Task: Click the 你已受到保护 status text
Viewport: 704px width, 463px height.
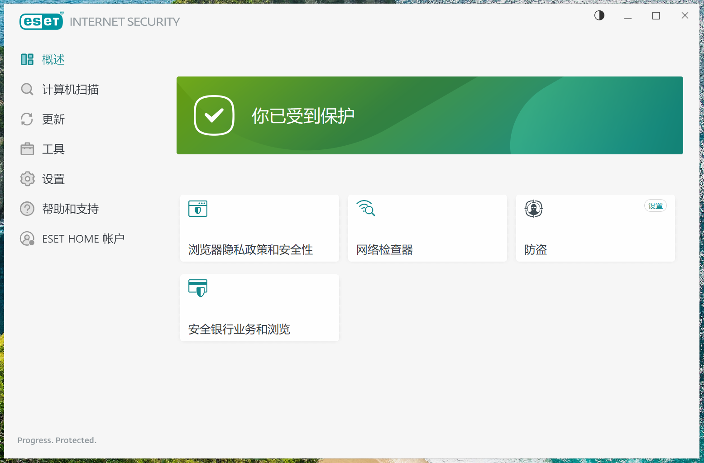Action: (x=303, y=116)
